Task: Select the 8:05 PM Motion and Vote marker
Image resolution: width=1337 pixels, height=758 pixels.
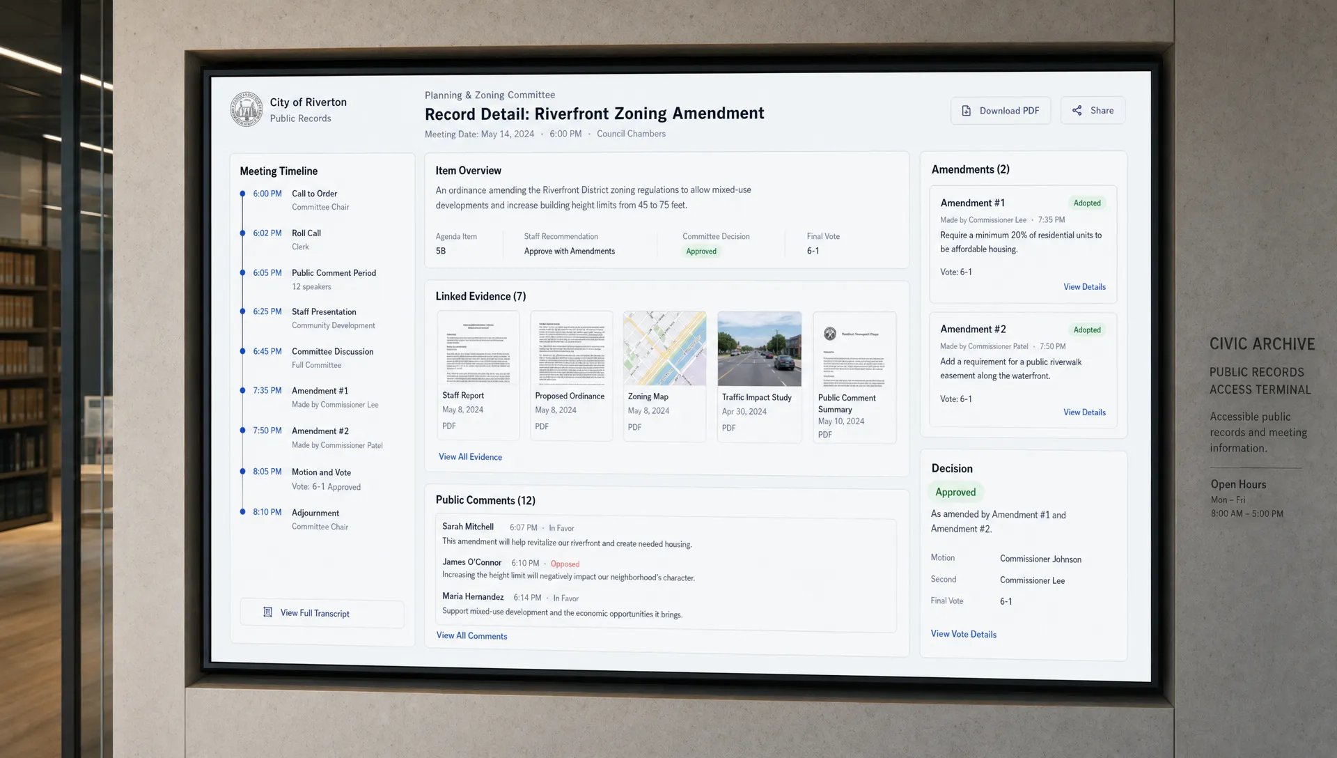Action: 242,472
